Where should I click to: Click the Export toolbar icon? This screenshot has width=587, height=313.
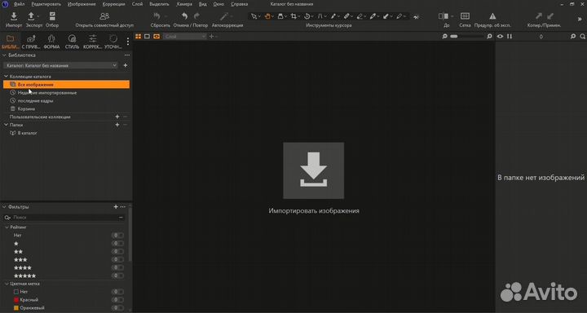[31, 16]
